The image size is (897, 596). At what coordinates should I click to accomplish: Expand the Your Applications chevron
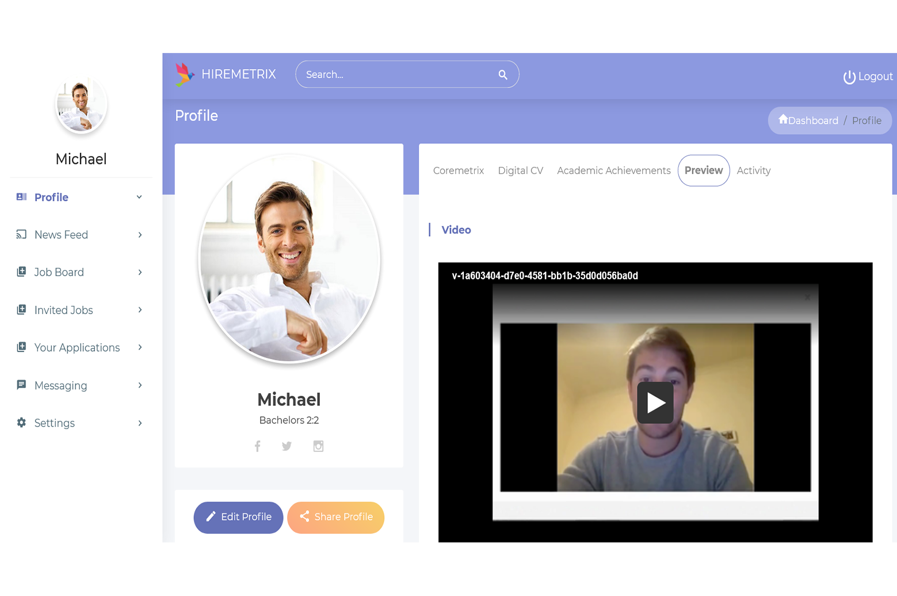coord(140,347)
